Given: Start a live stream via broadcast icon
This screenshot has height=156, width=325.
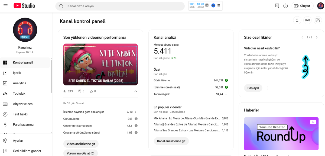Looking at the screenshot, I should (x=307, y=20).
